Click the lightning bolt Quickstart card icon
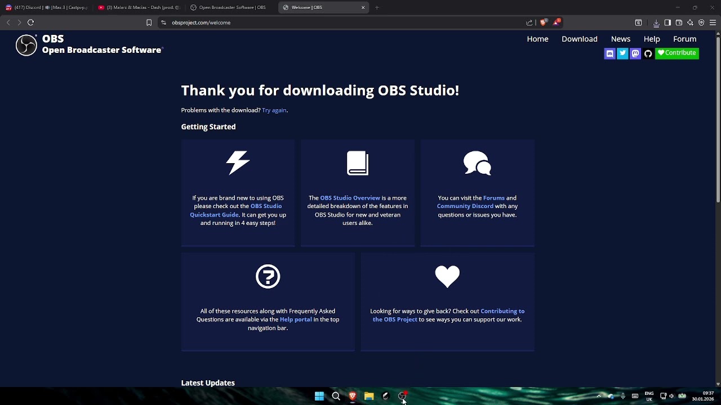Viewport: 721px width, 405px height. pyautogui.click(x=238, y=163)
